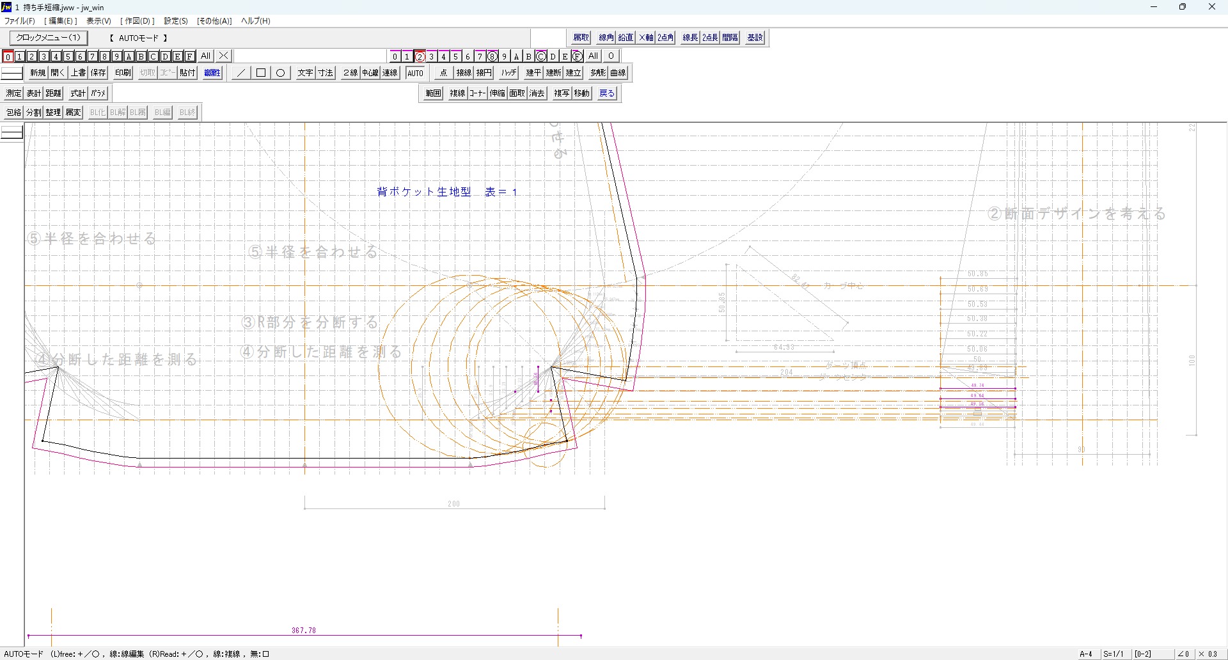This screenshot has height=660, width=1228.
Task: Click the 基設 (basic settings) button
Action: pyautogui.click(x=755, y=38)
